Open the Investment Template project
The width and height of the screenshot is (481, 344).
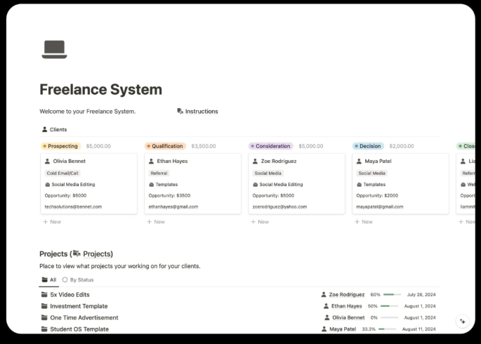[x=79, y=306]
